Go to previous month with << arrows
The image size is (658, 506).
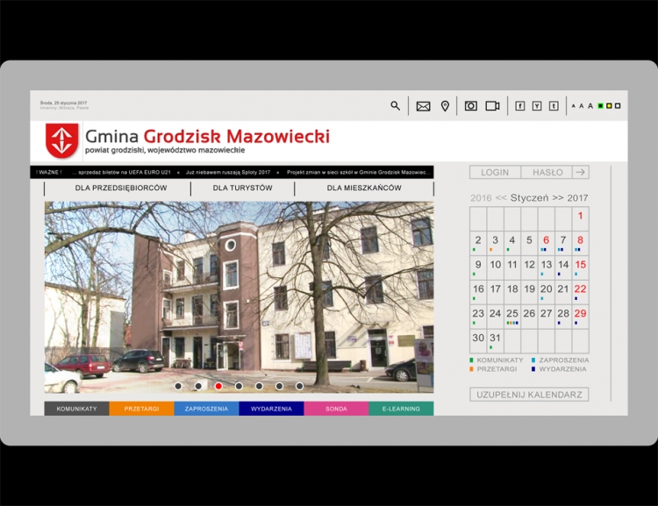tap(501, 198)
